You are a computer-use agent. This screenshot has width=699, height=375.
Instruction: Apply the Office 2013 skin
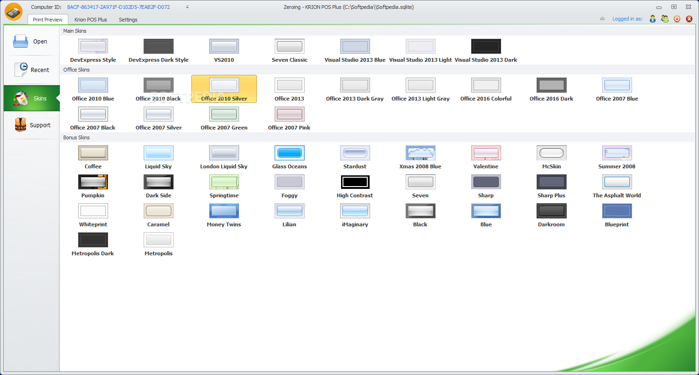point(290,89)
